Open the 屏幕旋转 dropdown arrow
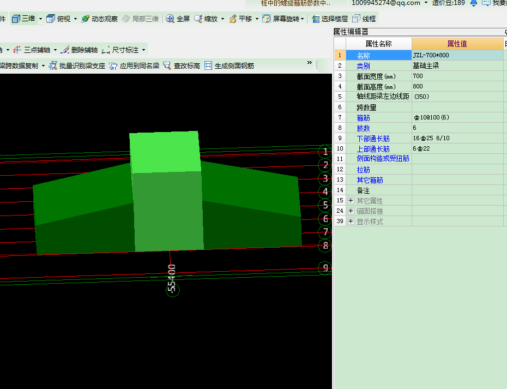The image size is (507, 389). [303, 19]
